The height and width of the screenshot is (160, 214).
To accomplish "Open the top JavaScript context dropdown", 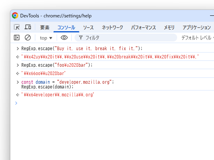I will tap(46, 38).
